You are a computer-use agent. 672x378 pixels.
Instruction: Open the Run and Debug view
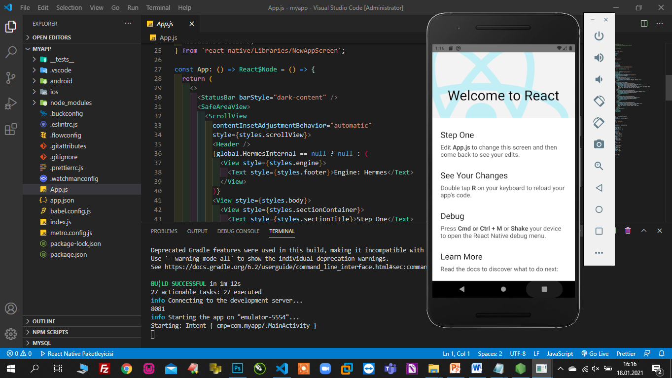click(x=11, y=104)
